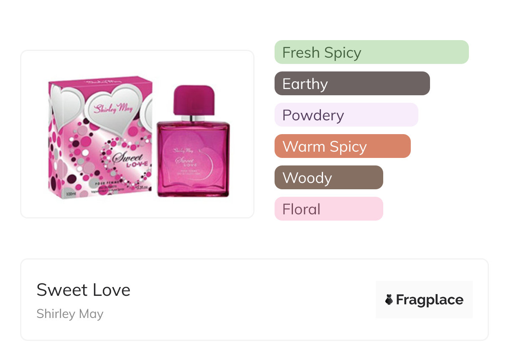This screenshot has width=509, height=361.
Task: Click the silver sprayer neck under the cap
Action: (x=193, y=118)
